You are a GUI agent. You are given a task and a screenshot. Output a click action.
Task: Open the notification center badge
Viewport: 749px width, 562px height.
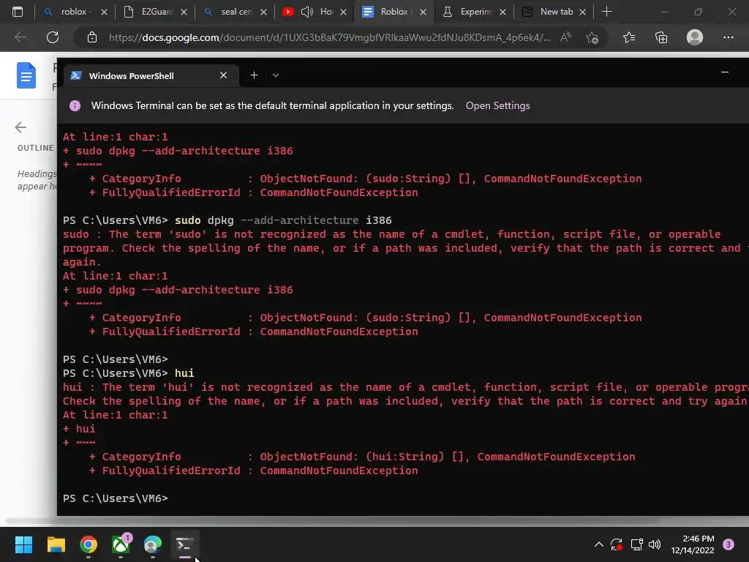click(729, 544)
